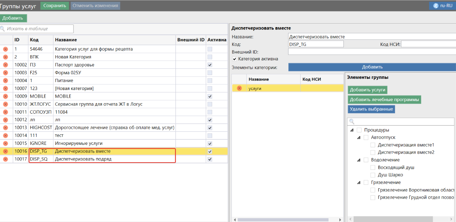456x222 pixels.
Task: Click the globe icon beside ru-RU
Action: point(435,6)
